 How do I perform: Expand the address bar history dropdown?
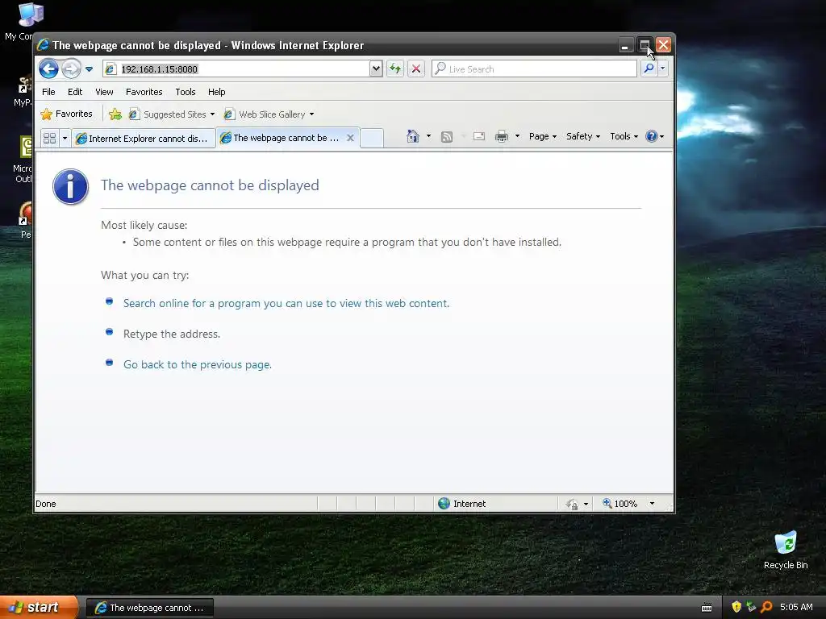coord(376,69)
